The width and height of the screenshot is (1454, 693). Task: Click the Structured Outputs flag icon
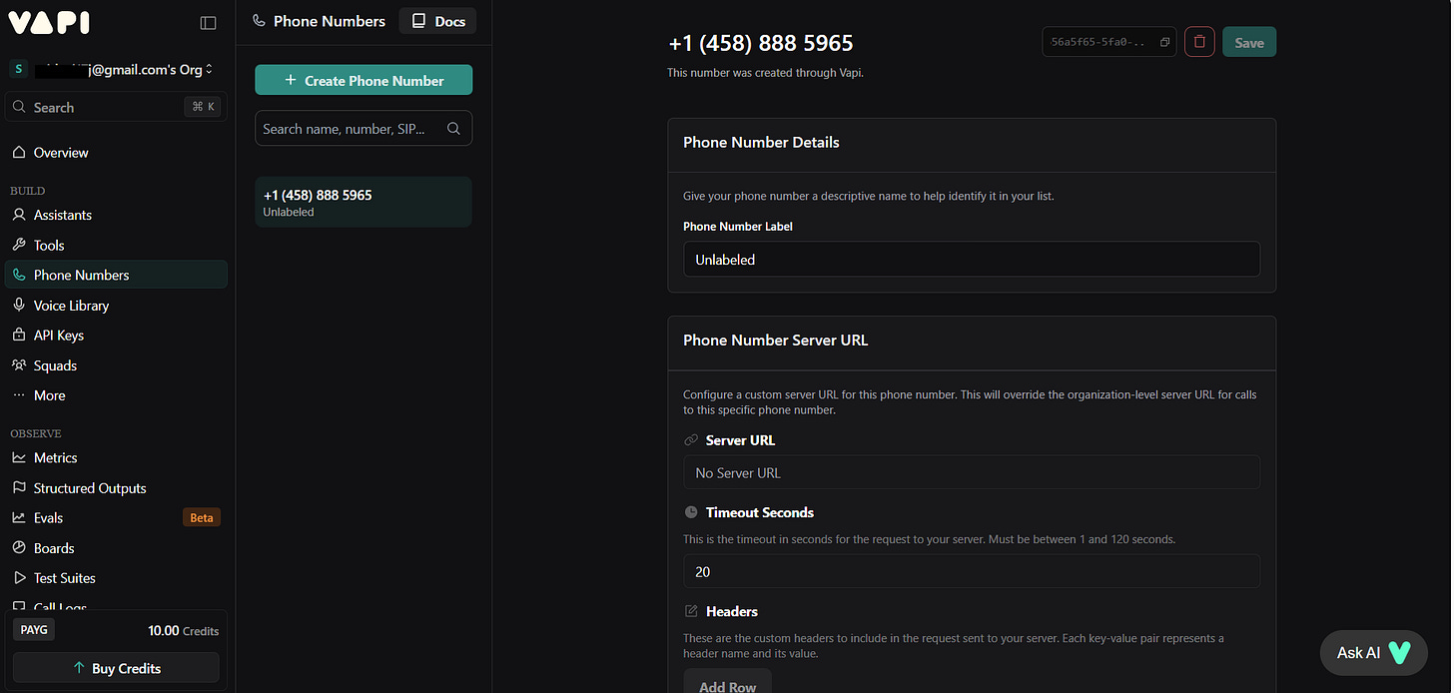[x=19, y=488]
